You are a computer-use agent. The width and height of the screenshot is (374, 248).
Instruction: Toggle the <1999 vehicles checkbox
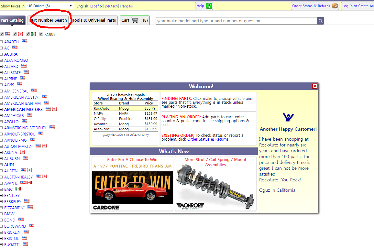[x=41, y=34]
